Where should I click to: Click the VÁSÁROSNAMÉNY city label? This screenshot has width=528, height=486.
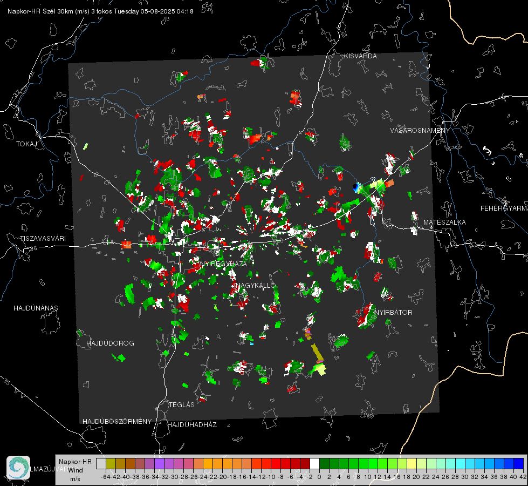coord(420,130)
